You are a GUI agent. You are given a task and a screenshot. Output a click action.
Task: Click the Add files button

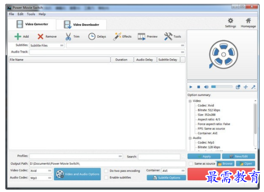coord(22,36)
